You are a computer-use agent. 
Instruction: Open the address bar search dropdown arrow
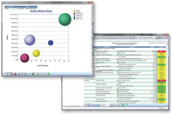click(x=128, y=37)
